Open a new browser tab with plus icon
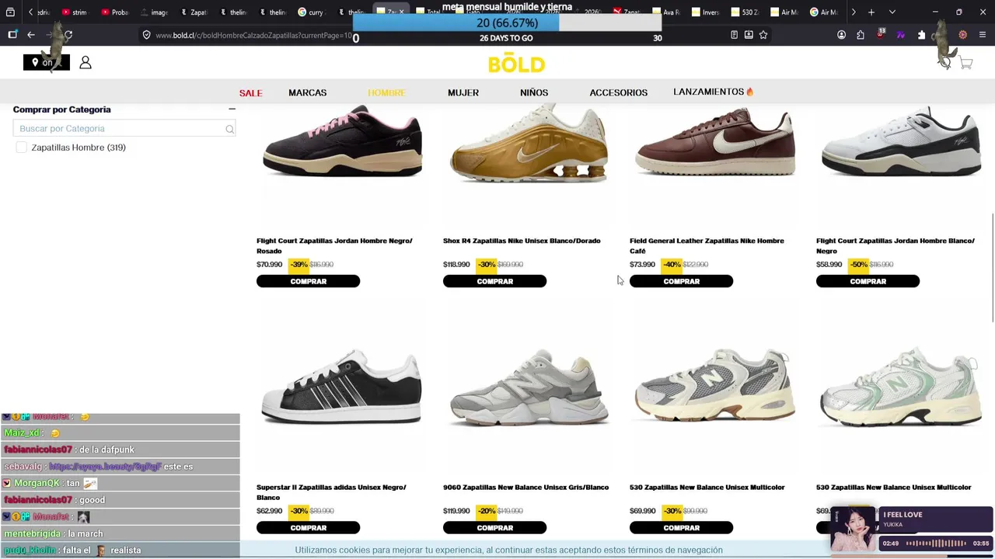995x559 pixels. (871, 12)
